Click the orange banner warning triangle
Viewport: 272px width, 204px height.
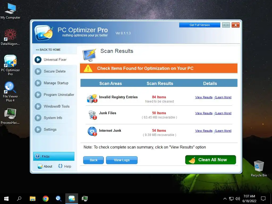pos(88,68)
